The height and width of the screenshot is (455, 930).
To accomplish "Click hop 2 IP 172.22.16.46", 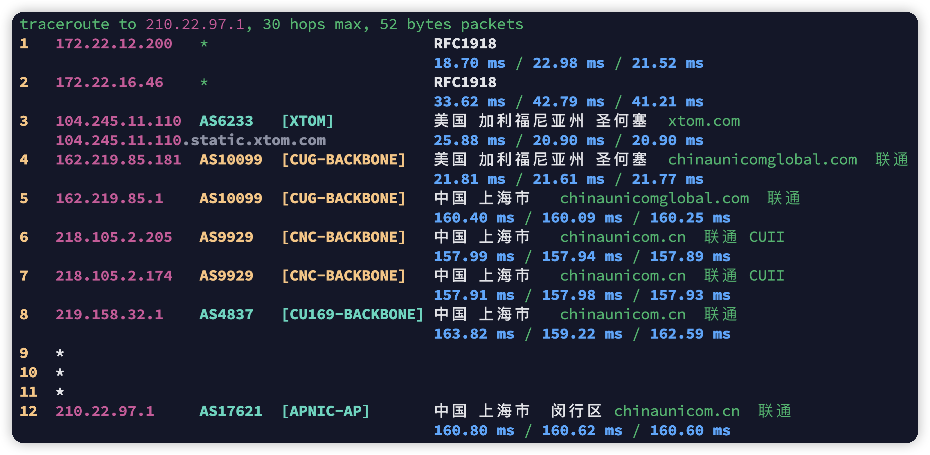I will tap(109, 83).
